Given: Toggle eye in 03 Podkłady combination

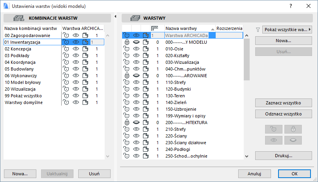Looking at the screenshot, I should (x=75, y=56).
